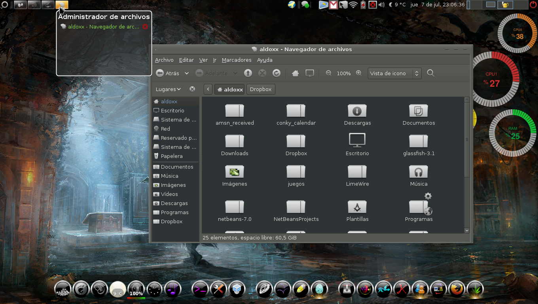This screenshot has height=304, width=538.
Task: Close the Lugares side panel
Action: pos(192,89)
